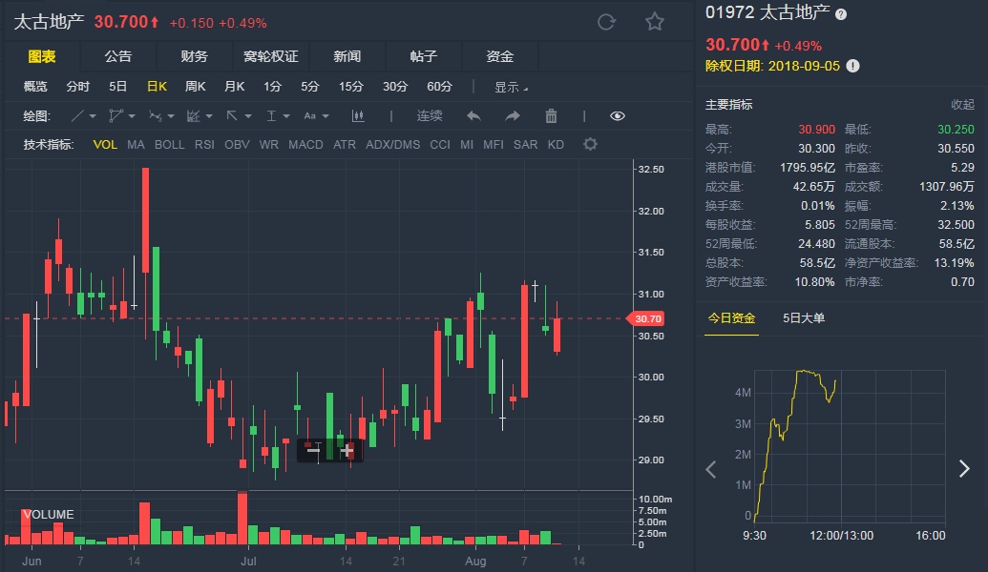Refresh the stock quote data
This screenshot has width=988, height=572.
coord(606,23)
